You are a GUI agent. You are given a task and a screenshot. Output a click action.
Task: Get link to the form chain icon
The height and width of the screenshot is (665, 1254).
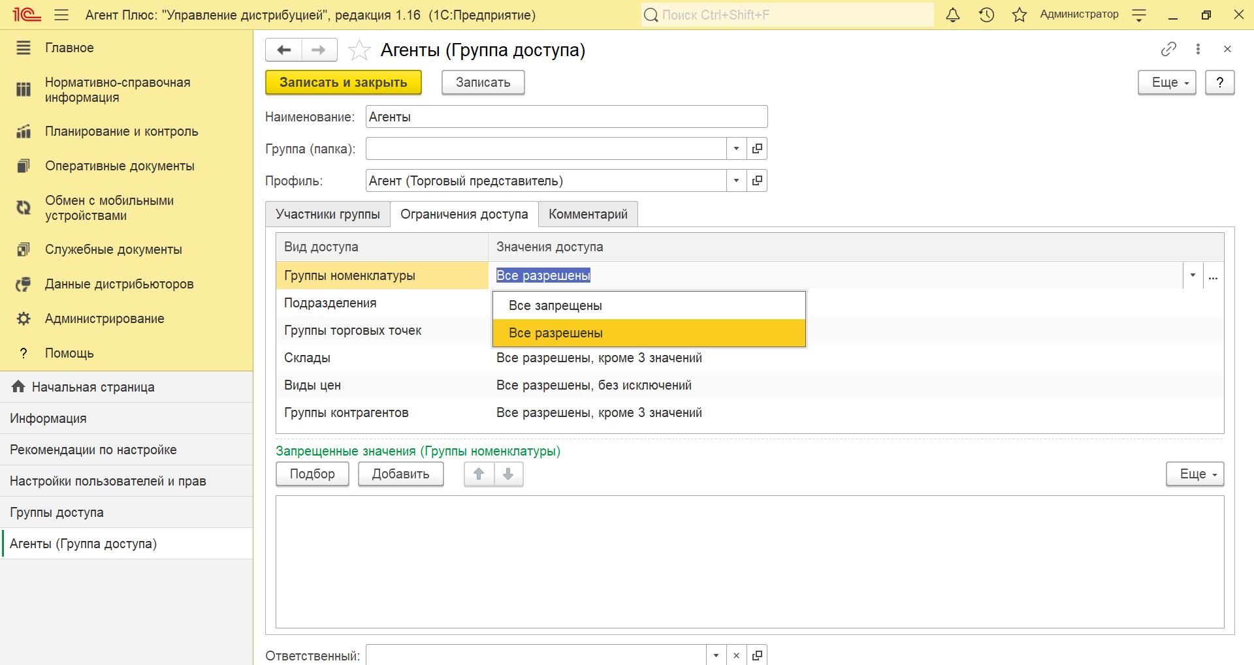(1168, 49)
